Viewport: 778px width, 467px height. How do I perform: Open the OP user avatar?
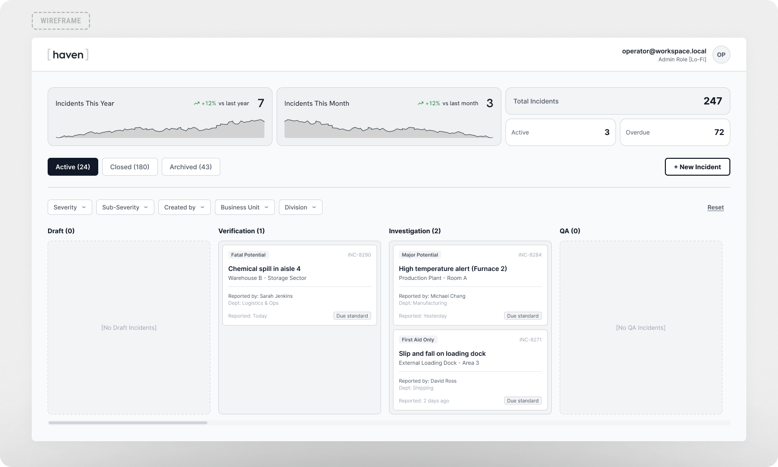(x=721, y=55)
